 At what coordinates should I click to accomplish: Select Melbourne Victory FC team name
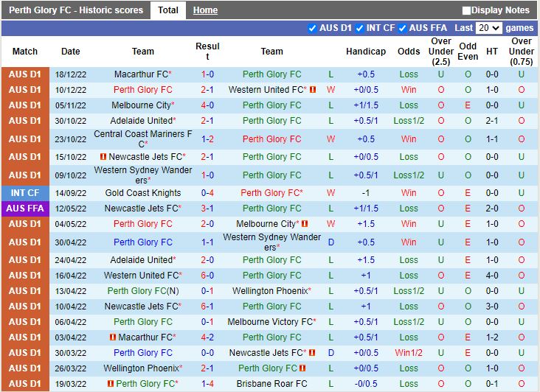[270, 322]
